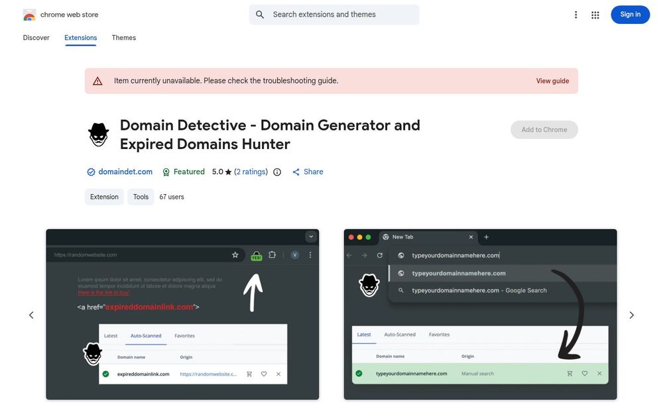
Task: Open the 2 ratings link
Action: [251, 172]
